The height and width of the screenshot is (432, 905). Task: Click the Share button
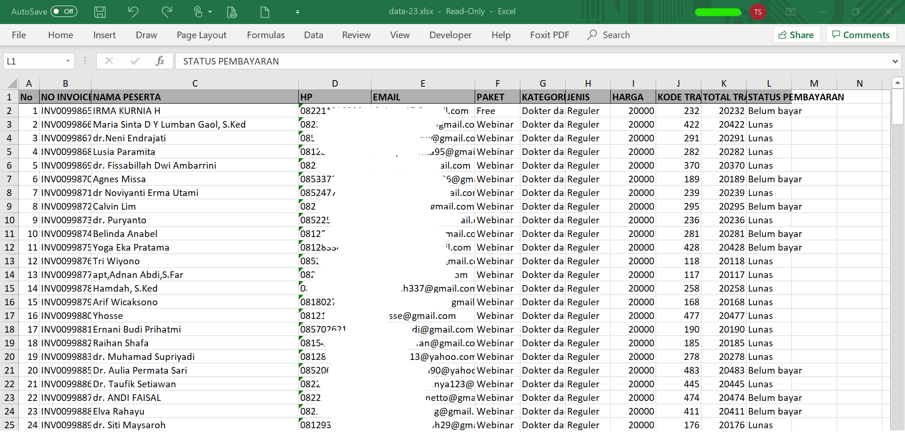click(x=796, y=35)
